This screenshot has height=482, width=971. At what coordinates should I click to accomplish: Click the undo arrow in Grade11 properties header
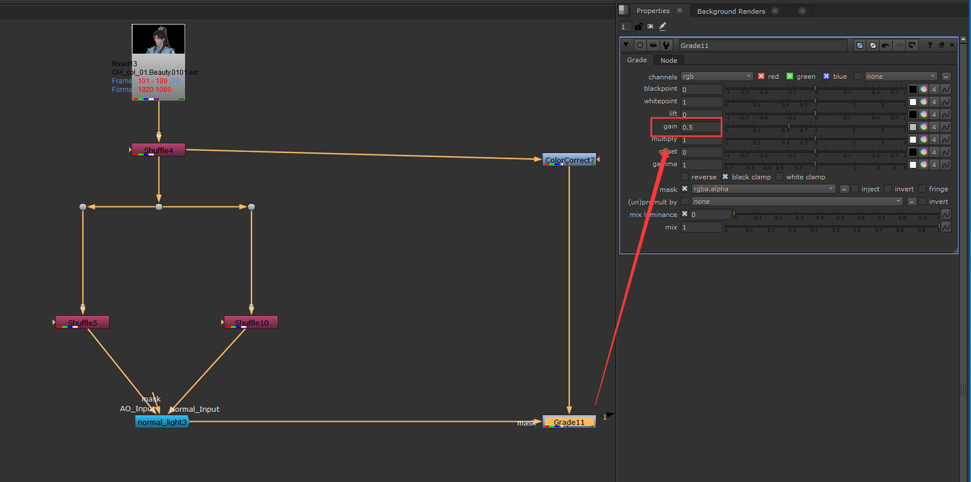[886, 44]
